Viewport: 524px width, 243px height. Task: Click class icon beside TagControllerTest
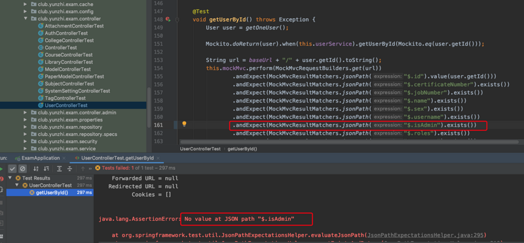coord(41,98)
